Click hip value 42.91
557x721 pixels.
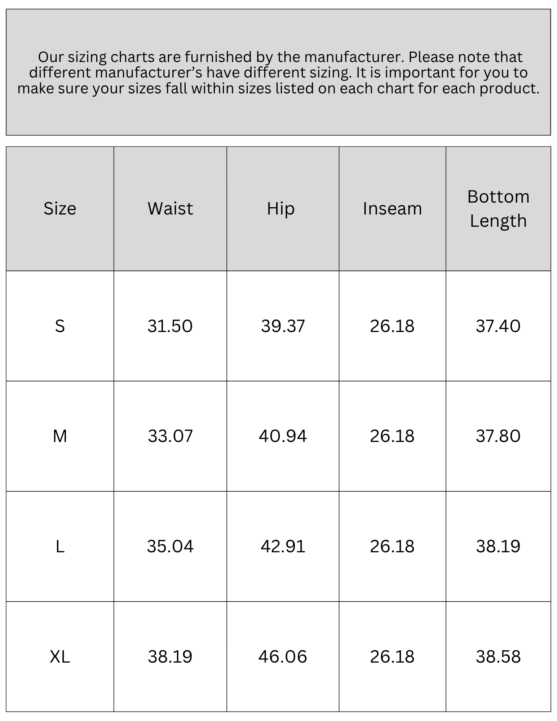[x=283, y=546]
